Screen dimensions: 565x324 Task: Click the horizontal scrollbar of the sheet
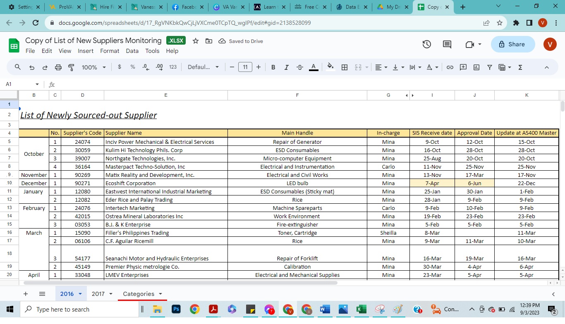tap(181, 283)
